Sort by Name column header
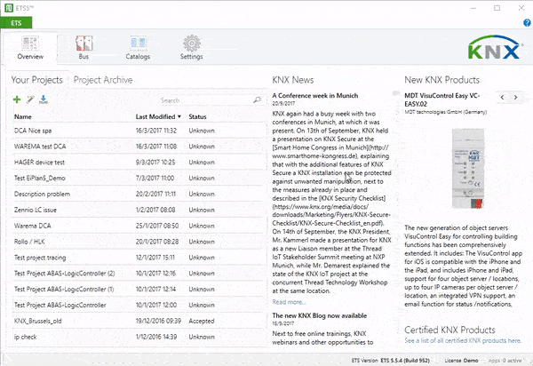Image resolution: width=533 pixels, height=366 pixels. [23, 116]
